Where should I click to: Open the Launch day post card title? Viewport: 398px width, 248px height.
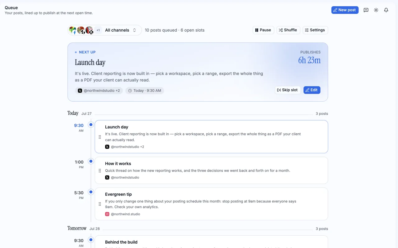click(x=117, y=127)
